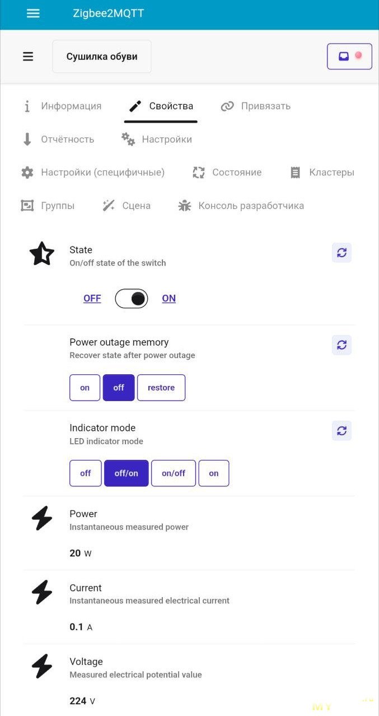This screenshot has width=379, height=716.
Task: Refresh the Indicator mode value
Action: (341, 431)
